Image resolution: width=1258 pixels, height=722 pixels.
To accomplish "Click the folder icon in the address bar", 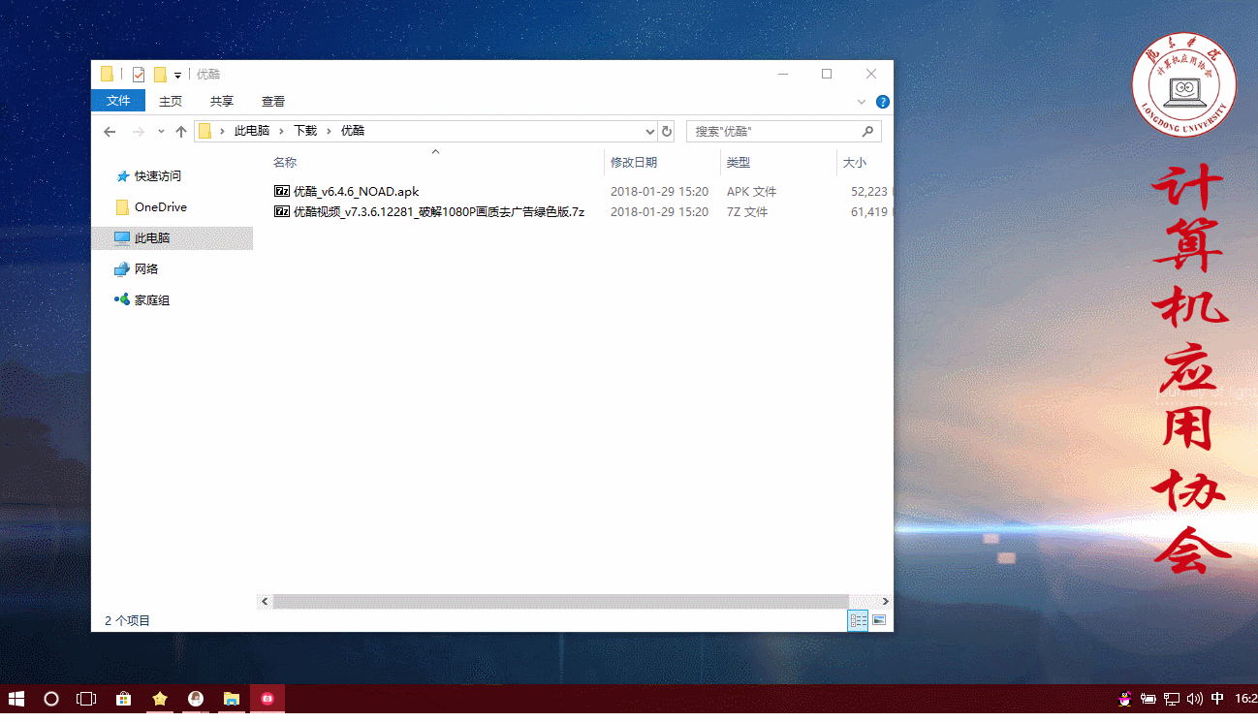I will 204,131.
